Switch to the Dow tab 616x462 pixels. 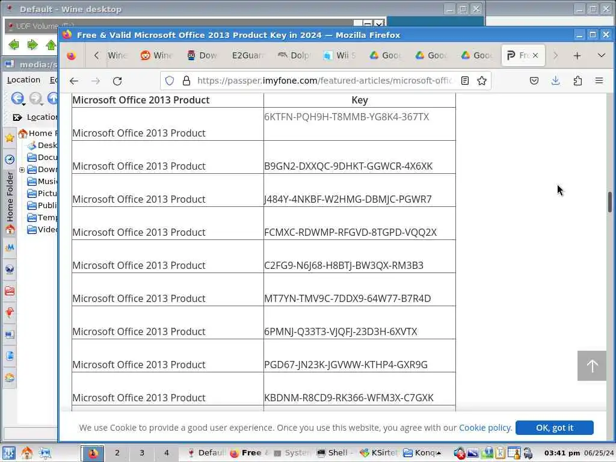(x=202, y=55)
